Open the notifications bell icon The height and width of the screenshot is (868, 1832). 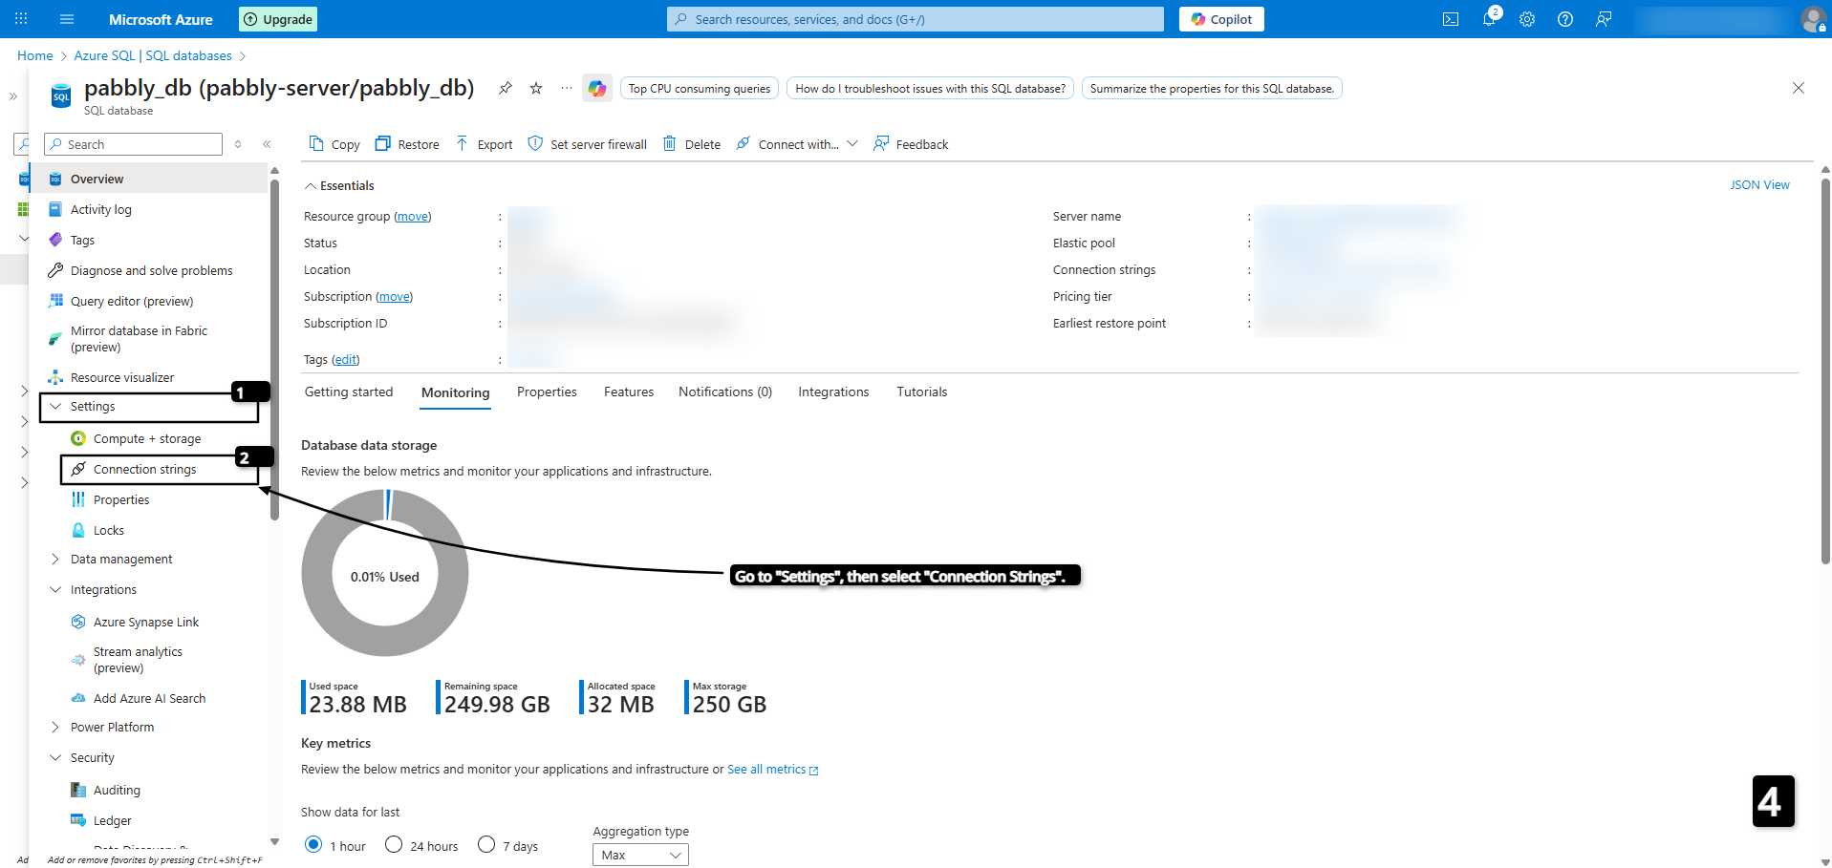click(x=1489, y=19)
